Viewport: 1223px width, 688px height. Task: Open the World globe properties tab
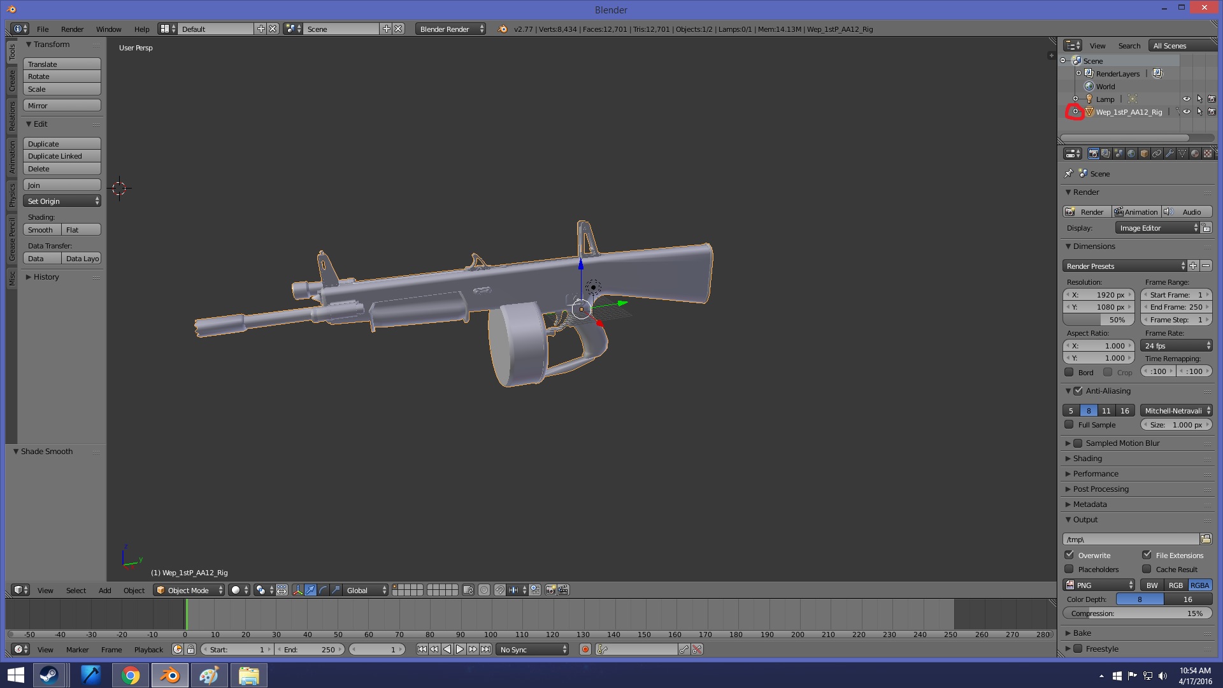click(x=1131, y=154)
